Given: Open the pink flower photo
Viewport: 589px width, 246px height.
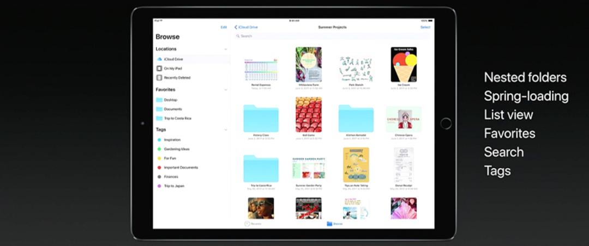Looking at the screenshot, I should pos(404,208).
